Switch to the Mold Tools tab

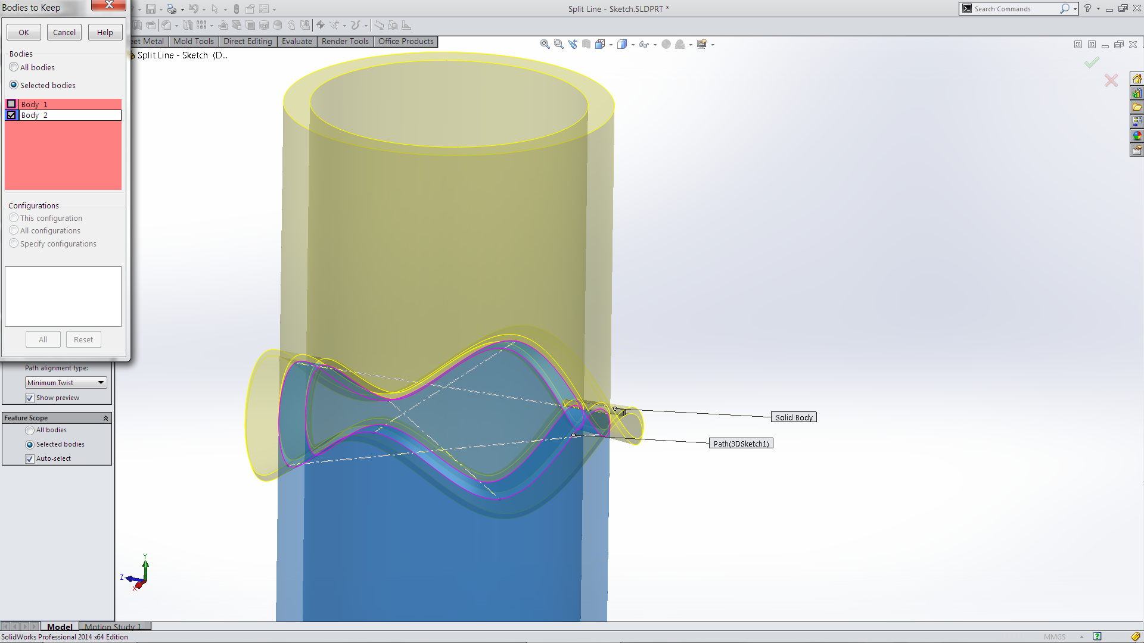coord(193,42)
